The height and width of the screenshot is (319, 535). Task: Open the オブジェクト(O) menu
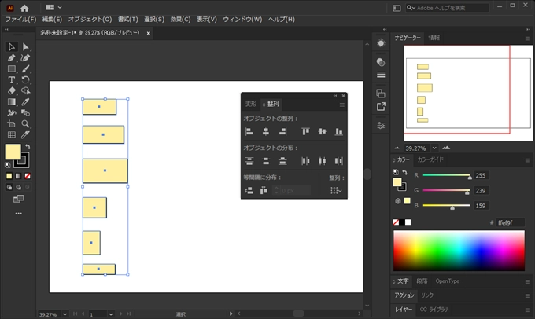90,20
